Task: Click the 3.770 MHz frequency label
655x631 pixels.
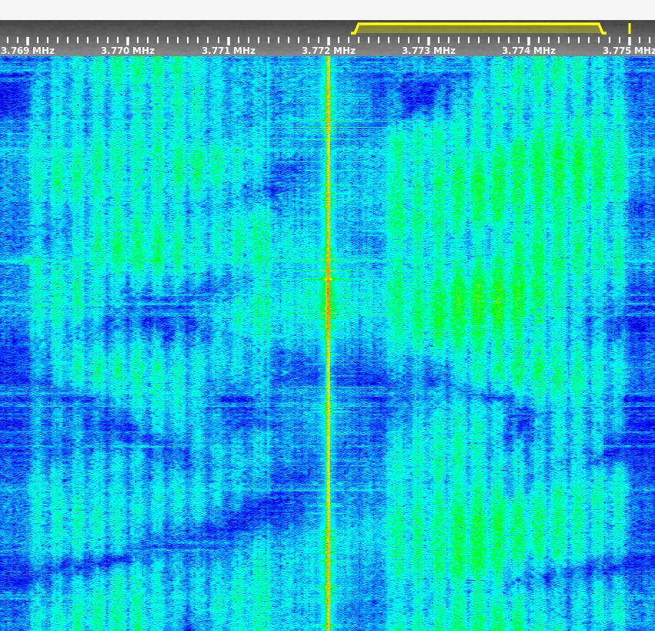Action: pos(128,51)
